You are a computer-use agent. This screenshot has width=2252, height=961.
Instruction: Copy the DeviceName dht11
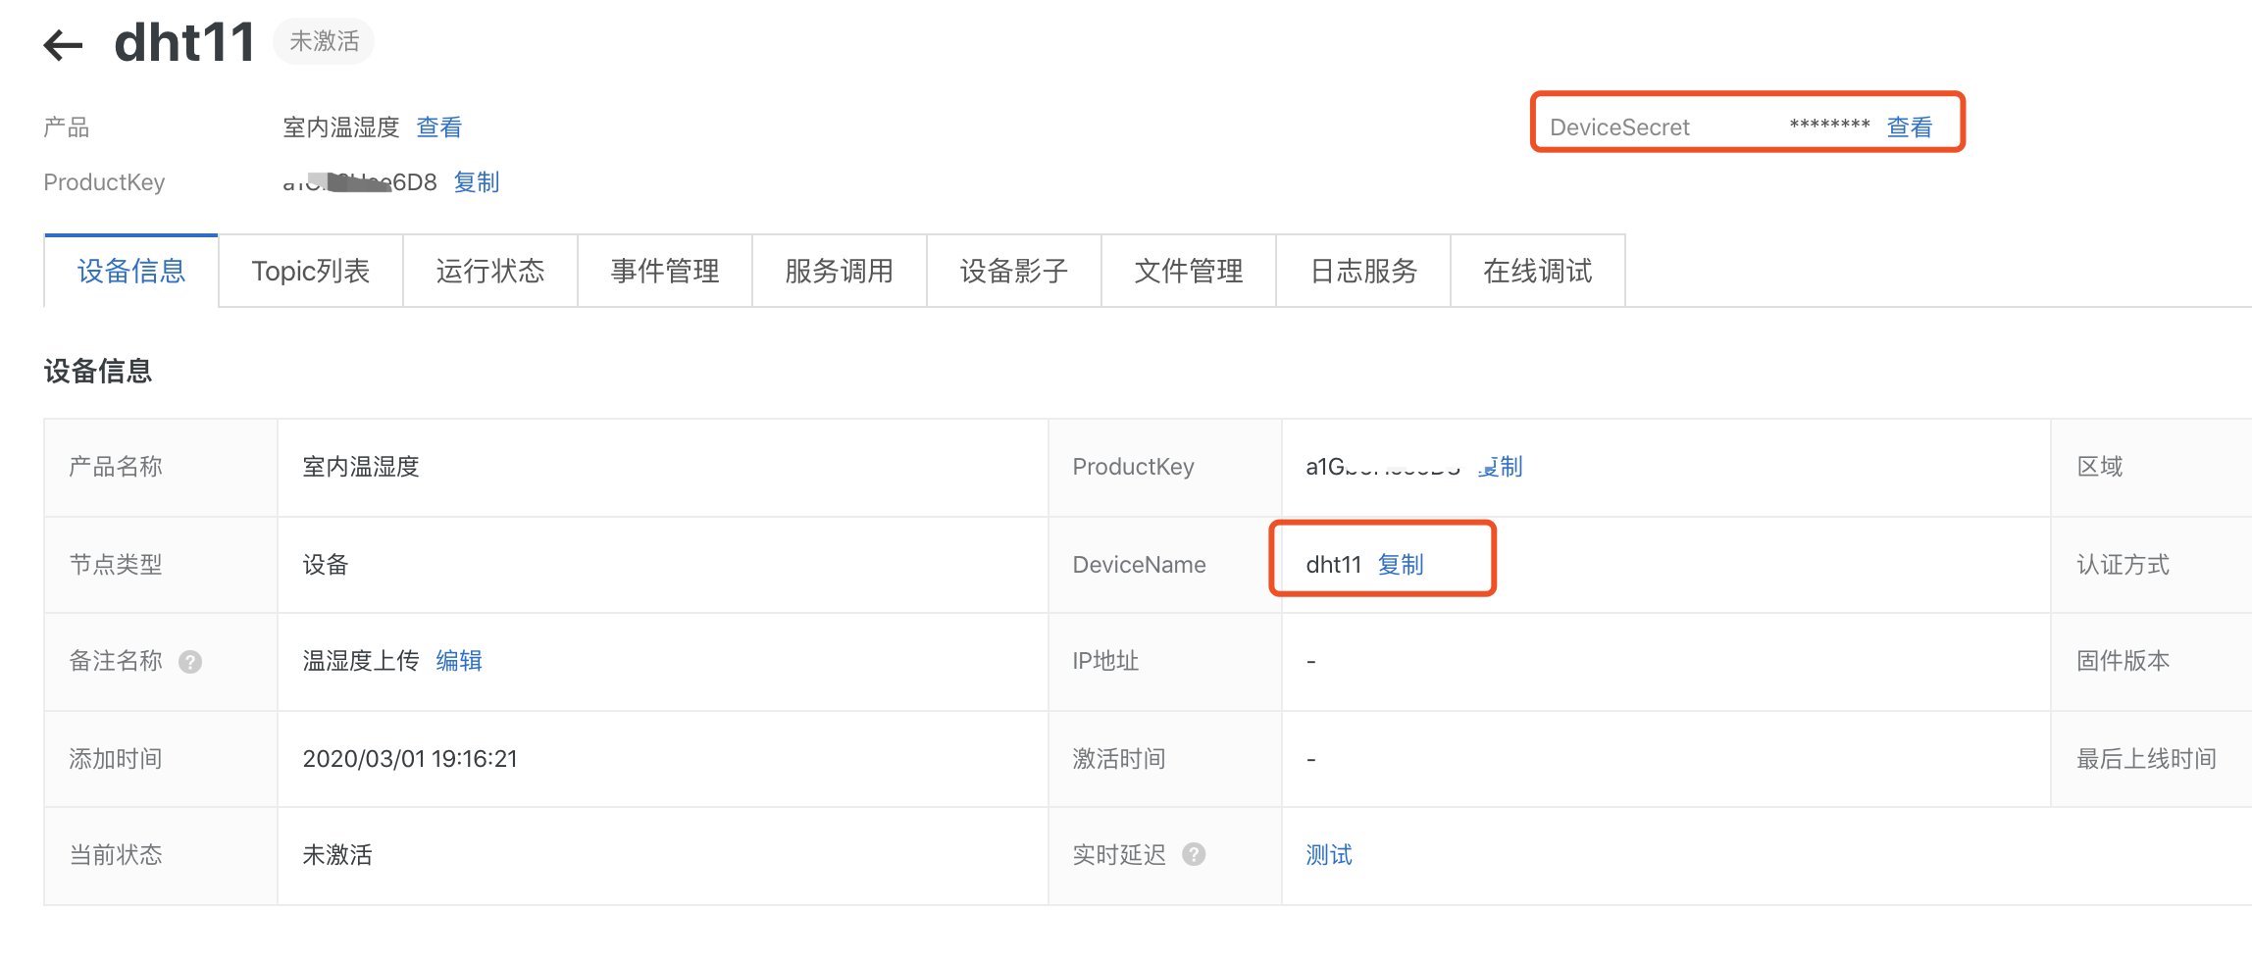[1400, 565]
